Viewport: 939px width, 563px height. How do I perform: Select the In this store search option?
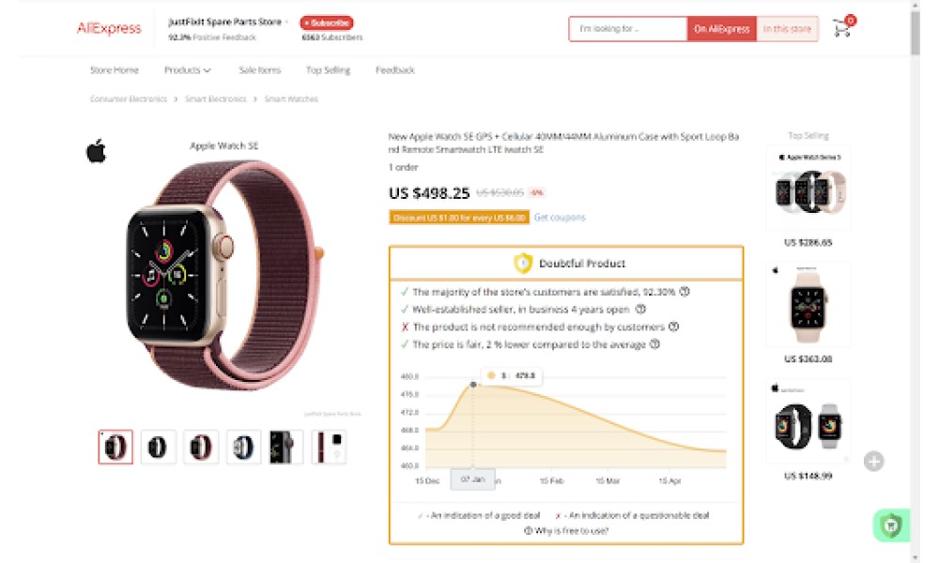tap(787, 29)
